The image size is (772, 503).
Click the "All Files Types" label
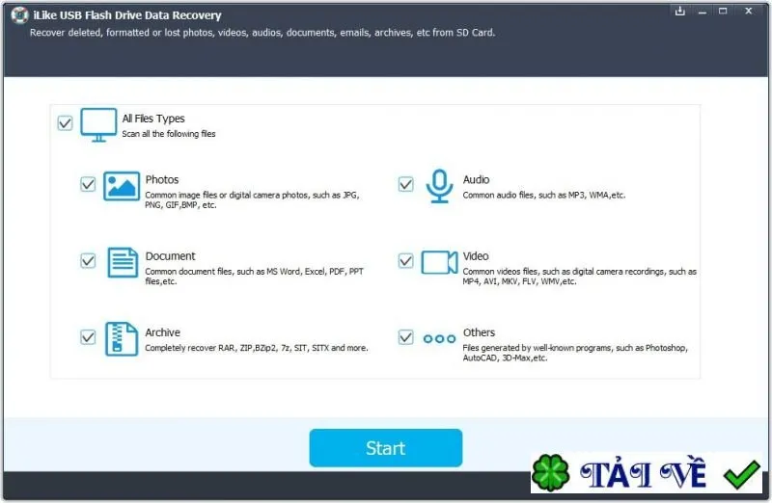(153, 119)
